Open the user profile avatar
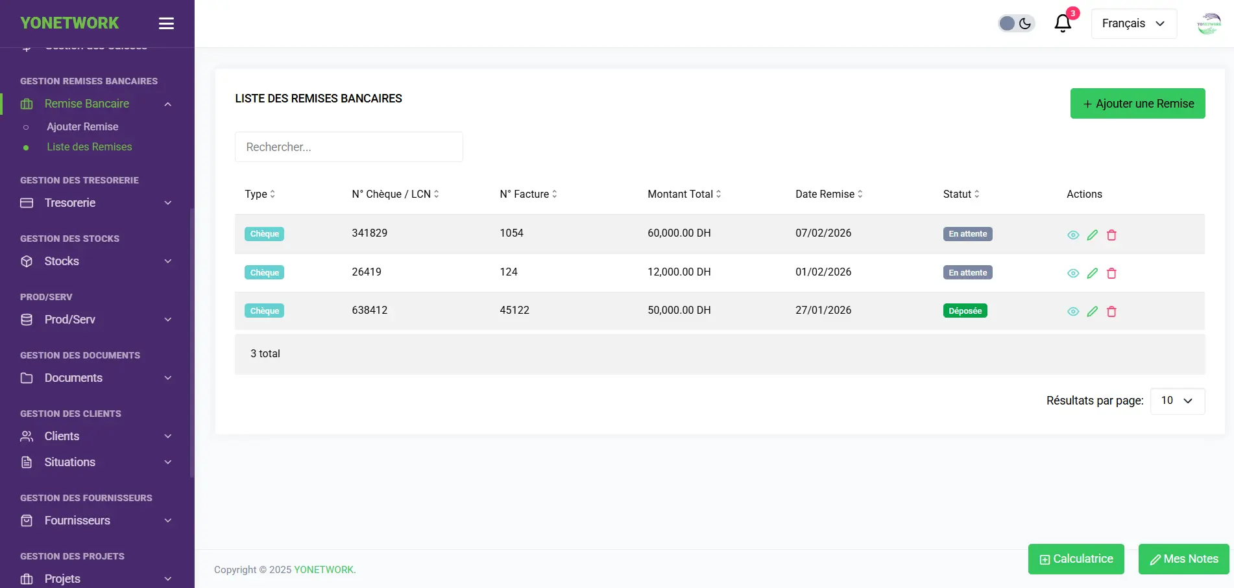 click(x=1208, y=24)
